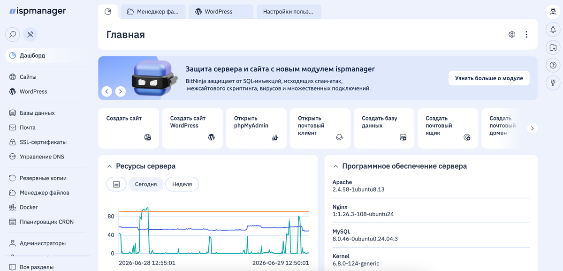Click Узнать больше о модуле button
Screen dimensions: 563x271
489,78
